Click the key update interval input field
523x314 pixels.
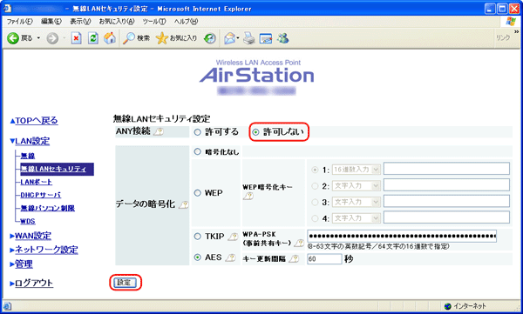tap(324, 259)
